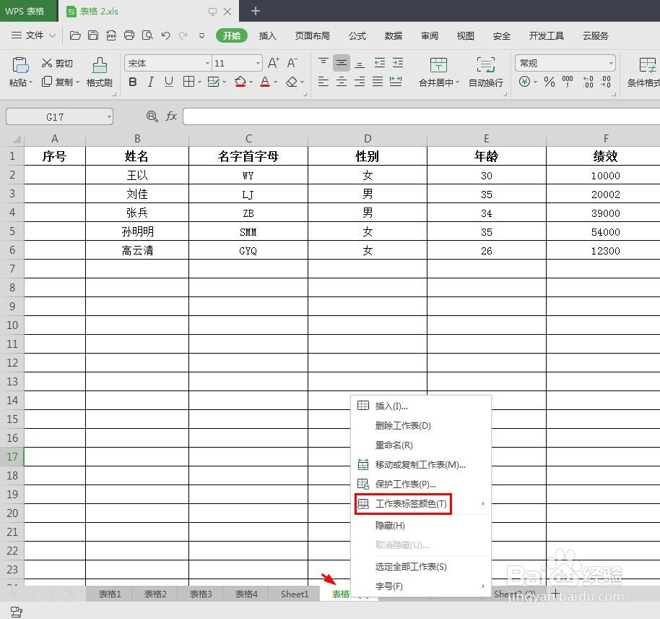The image size is (660, 619).
Task: Increase decimal places
Action: [588, 82]
